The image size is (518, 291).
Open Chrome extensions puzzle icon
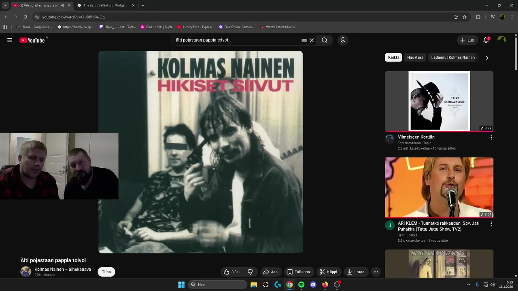click(x=478, y=17)
